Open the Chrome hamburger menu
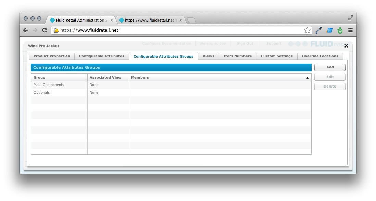 [350, 30]
